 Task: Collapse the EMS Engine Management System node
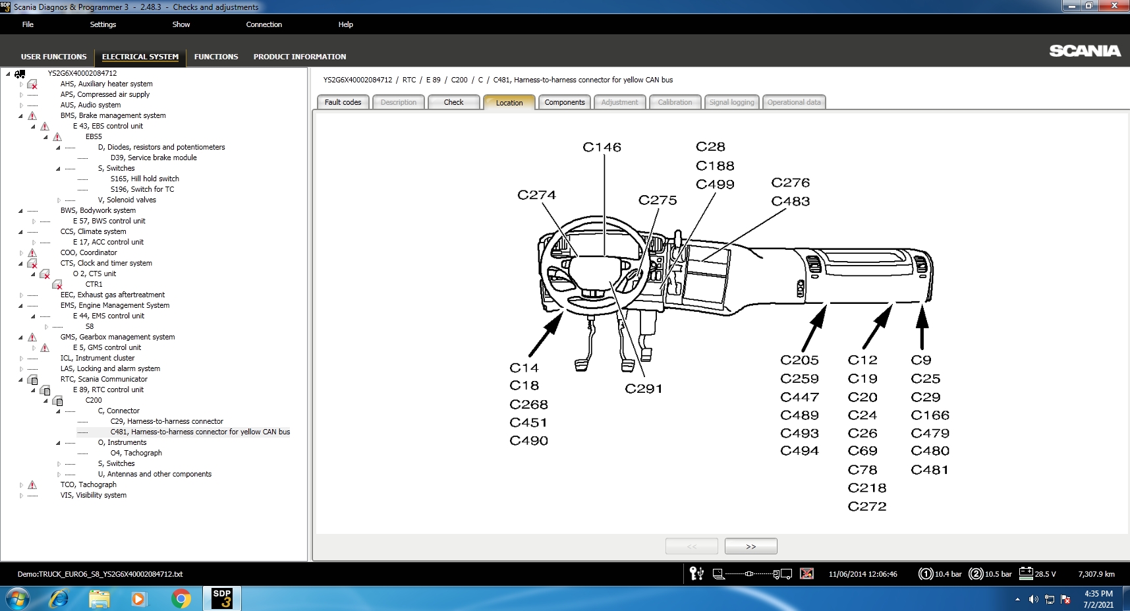click(20, 306)
